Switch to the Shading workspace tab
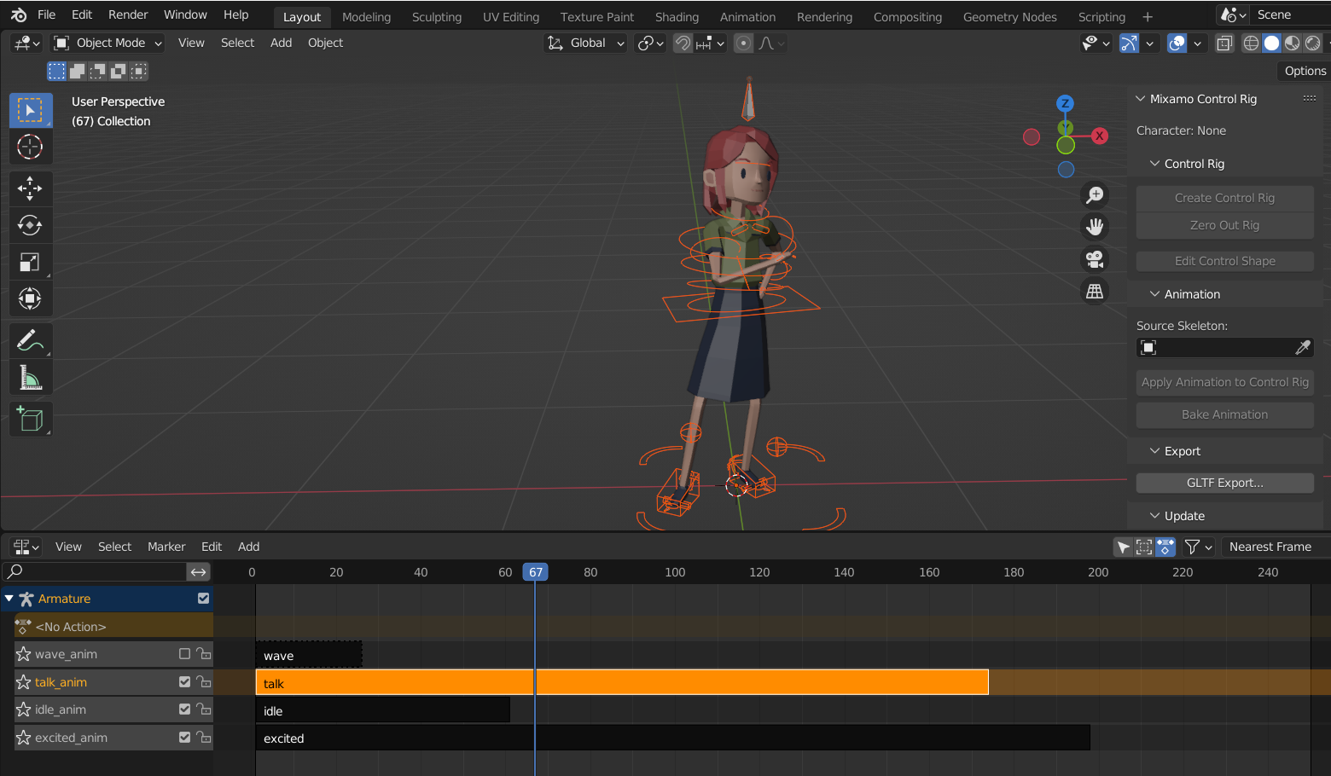 677,17
